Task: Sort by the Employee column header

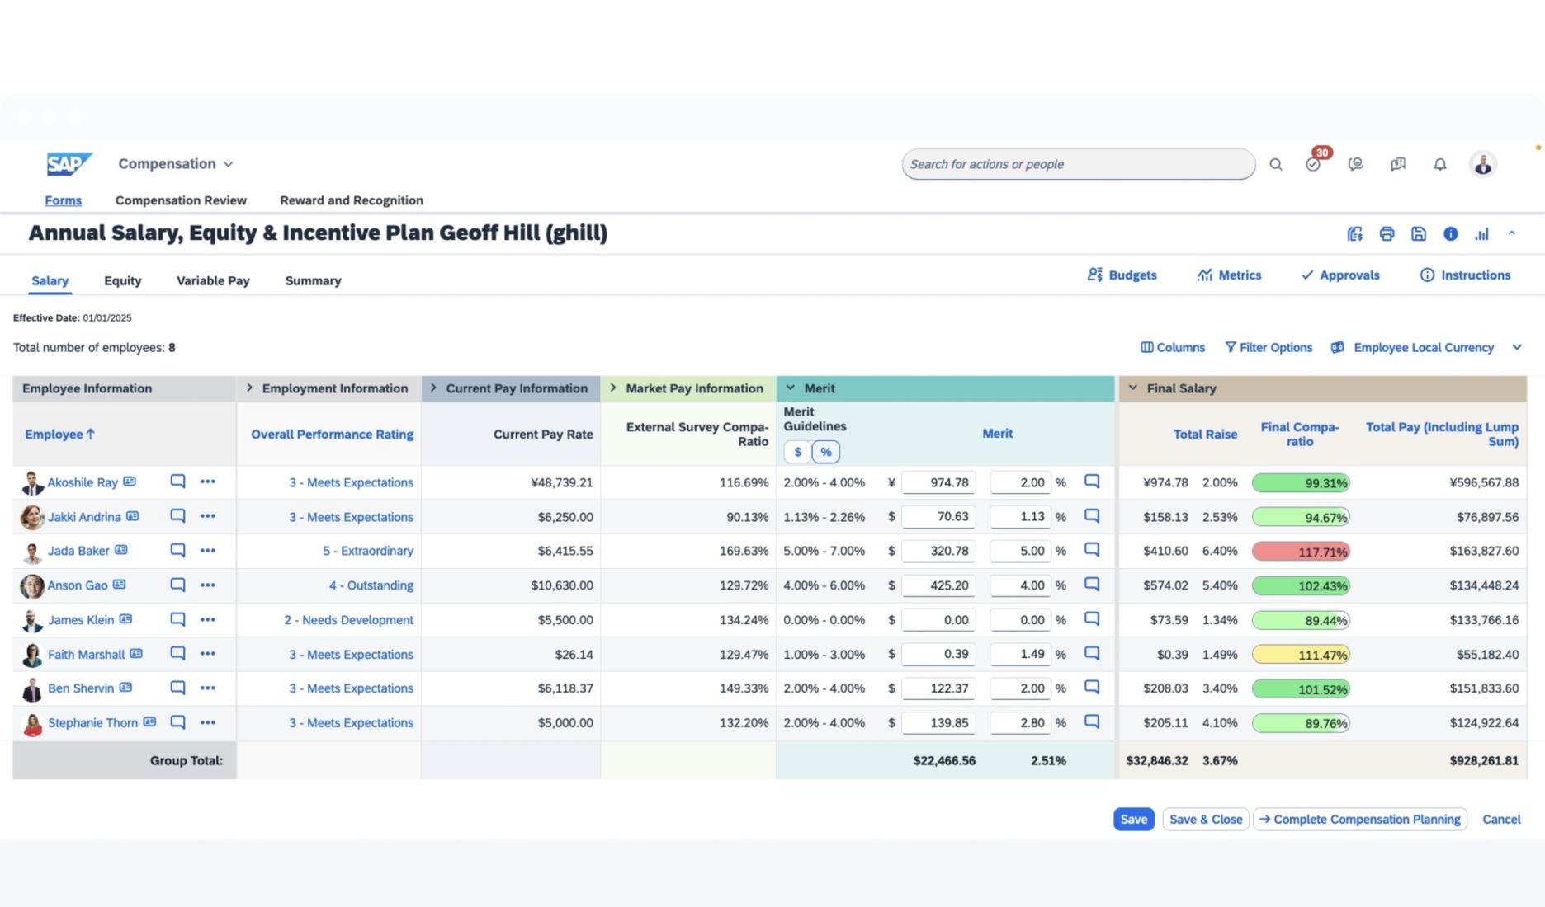Action: pos(59,434)
